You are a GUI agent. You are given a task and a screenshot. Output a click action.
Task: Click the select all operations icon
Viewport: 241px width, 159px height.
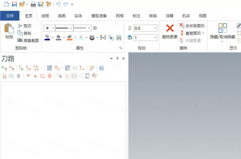[4, 68]
